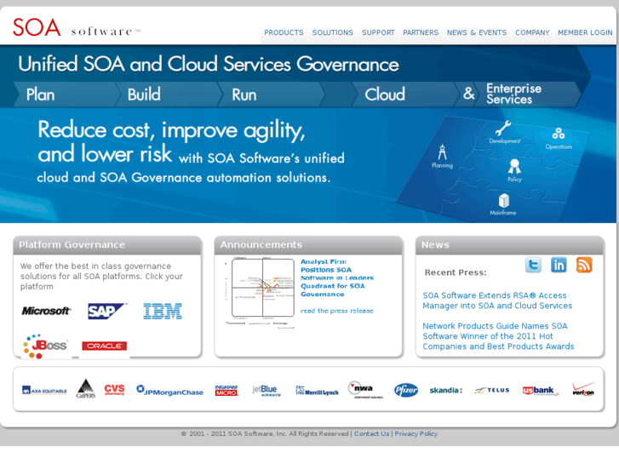
Task: Open the Contact Us footer link
Action: (371, 433)
